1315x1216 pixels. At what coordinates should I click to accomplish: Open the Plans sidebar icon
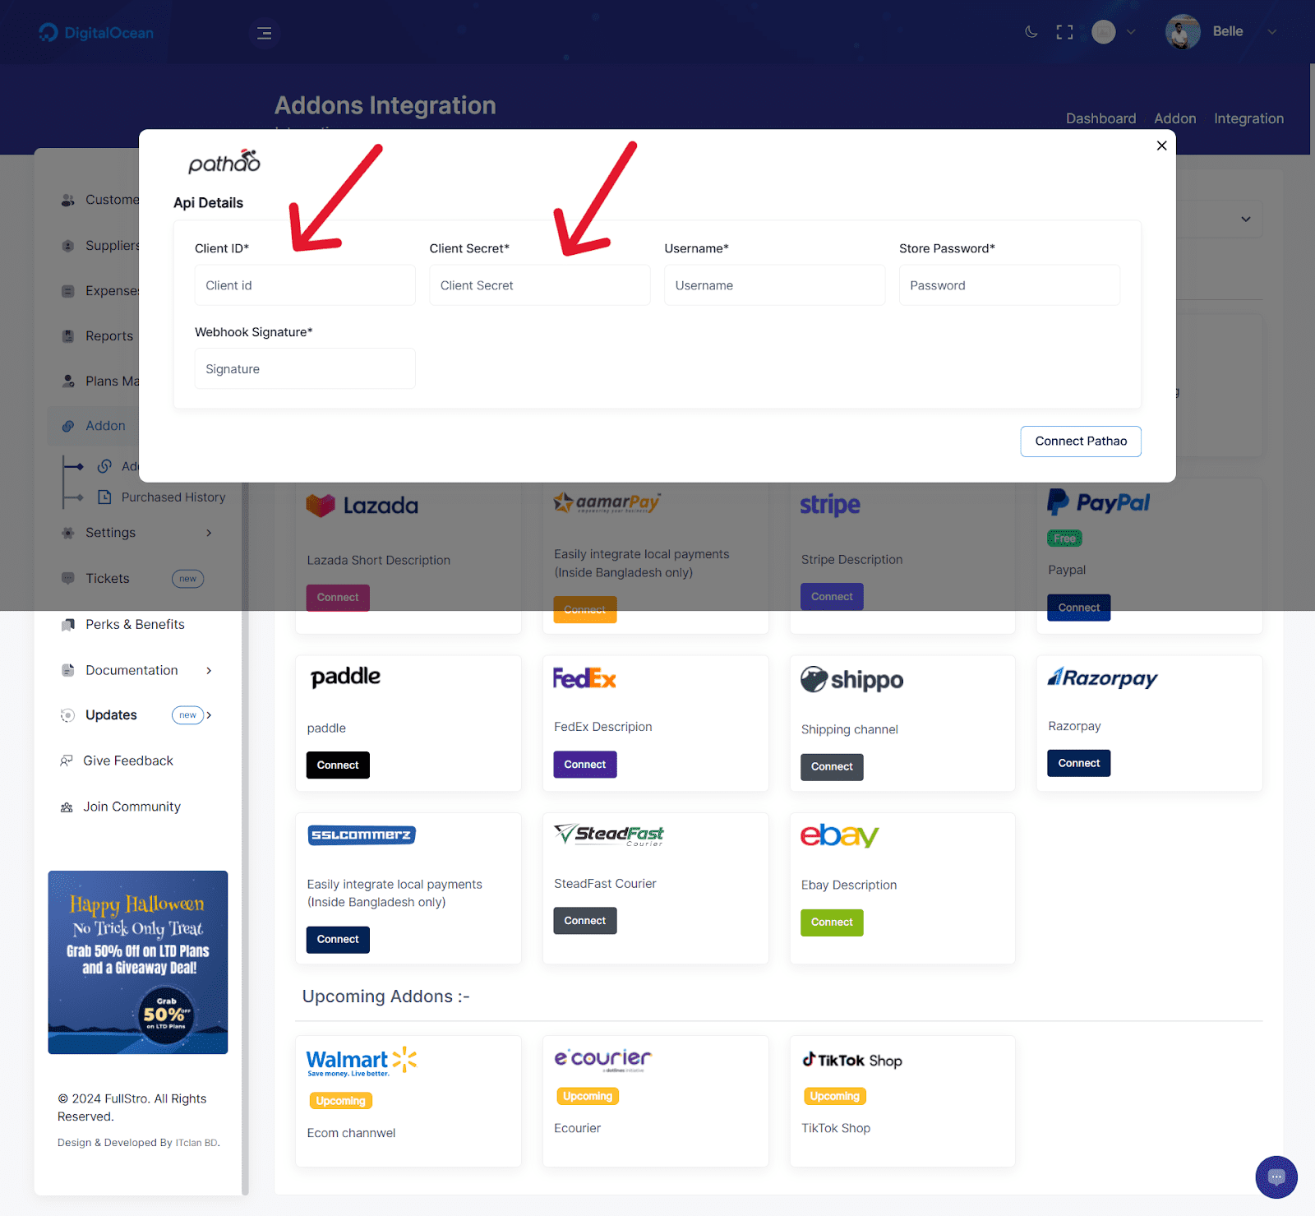coord(68,381)
